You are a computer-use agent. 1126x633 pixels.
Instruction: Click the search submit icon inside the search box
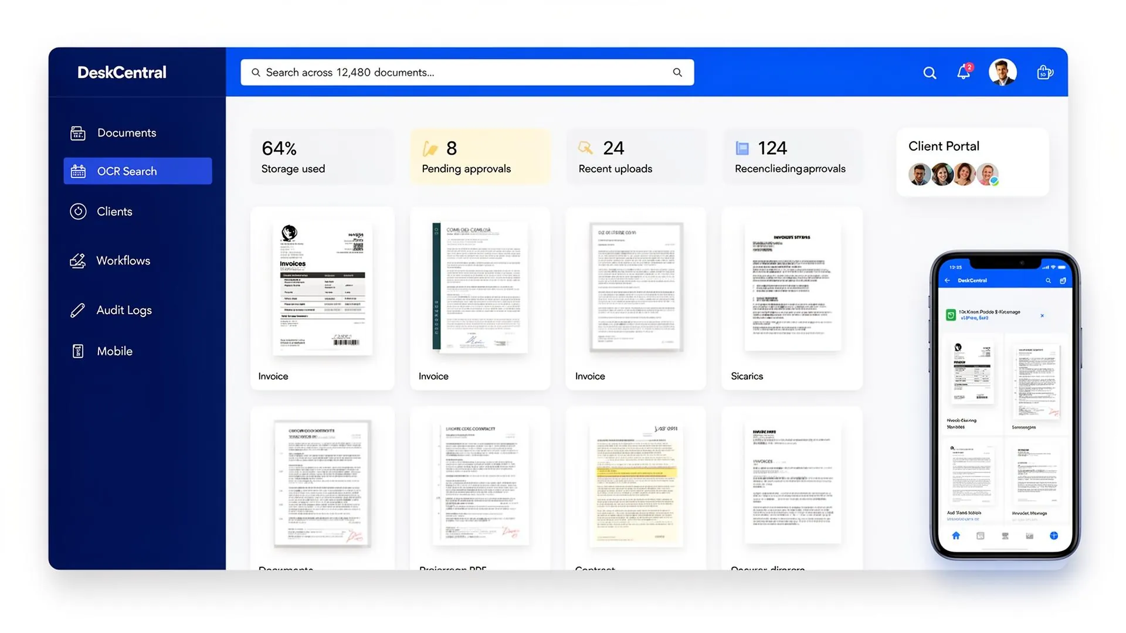pos(677,72)
